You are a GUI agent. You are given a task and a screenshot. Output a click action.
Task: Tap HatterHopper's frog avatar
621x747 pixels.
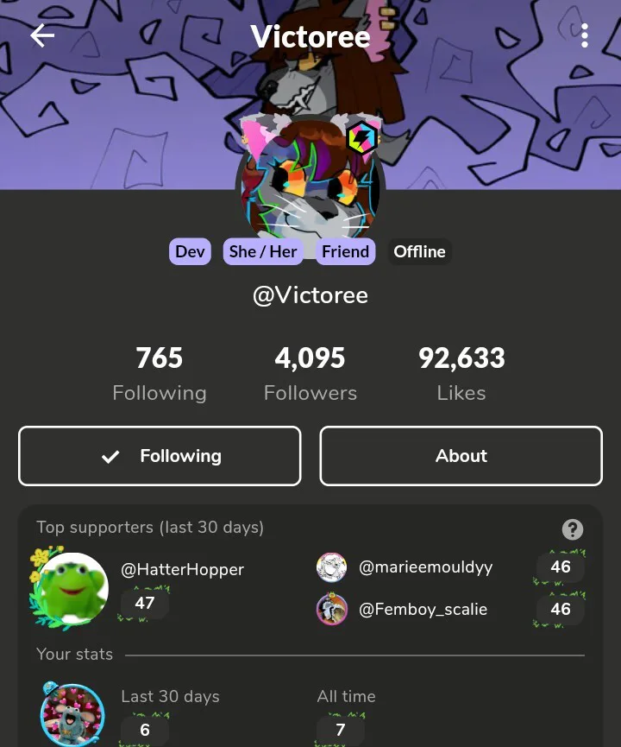(x=72, y=588)
